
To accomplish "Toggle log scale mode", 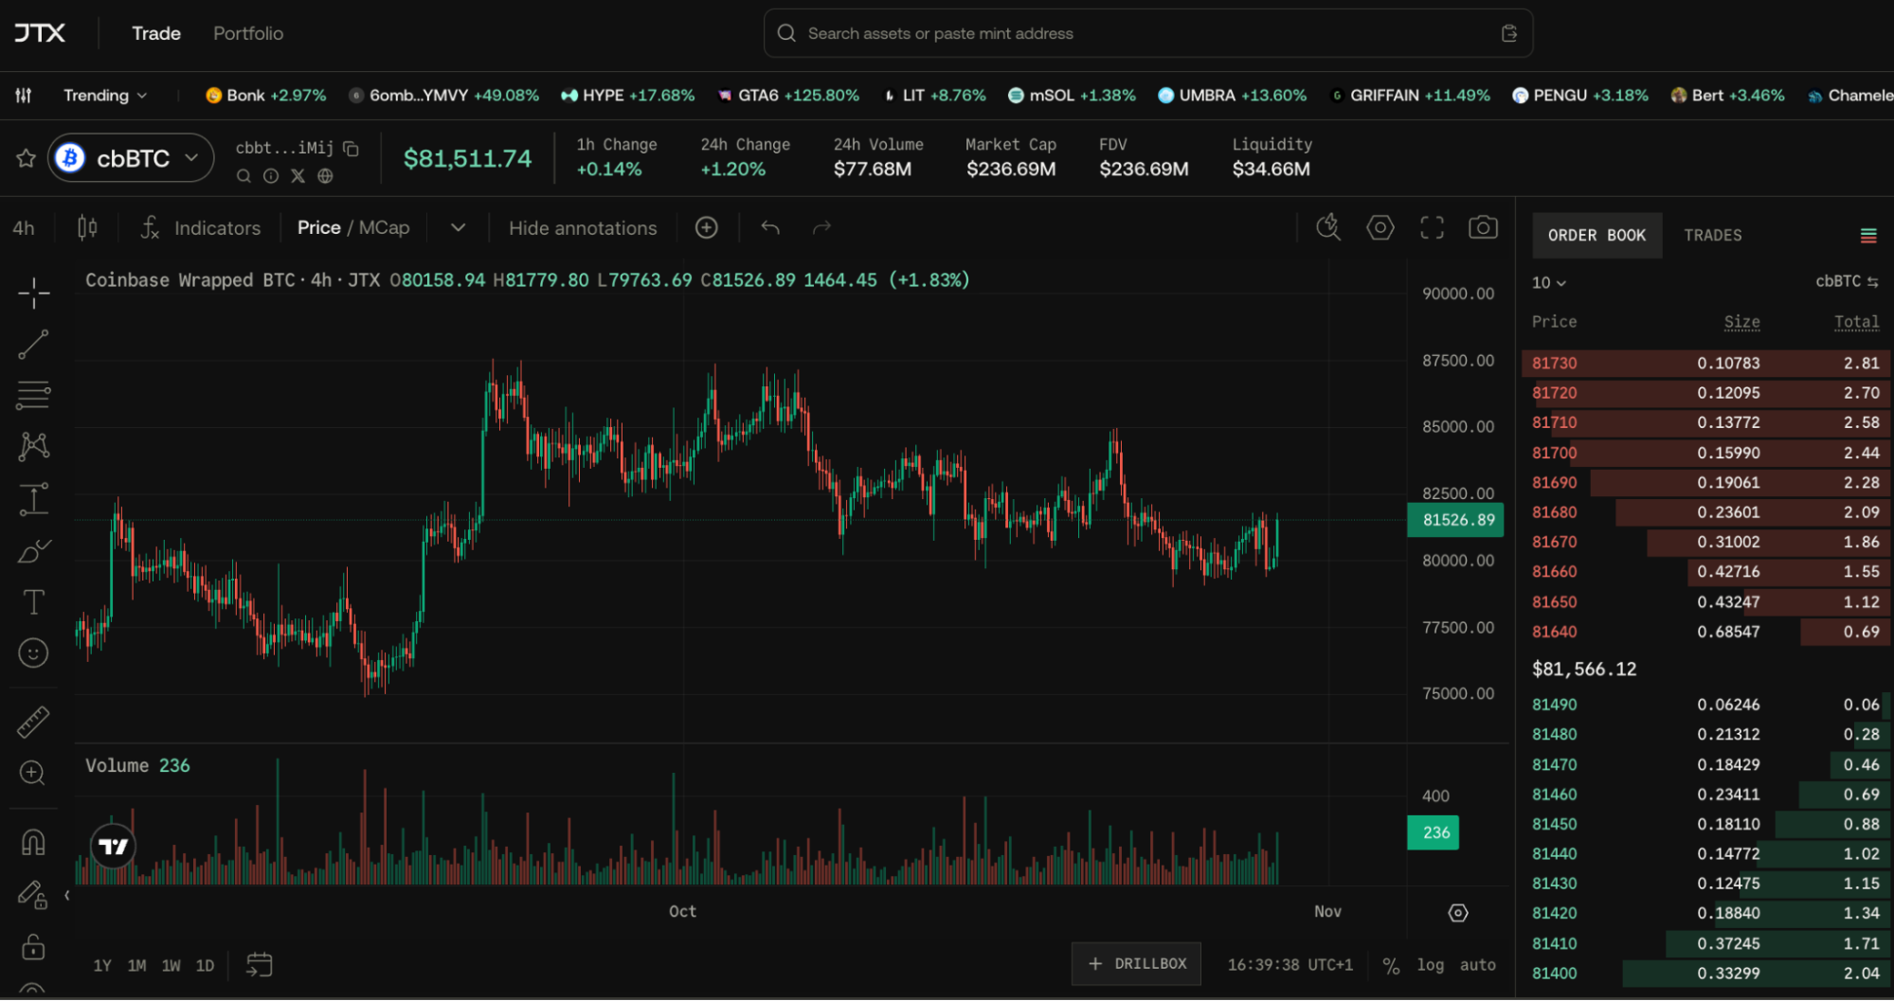I will [1431, 965].
